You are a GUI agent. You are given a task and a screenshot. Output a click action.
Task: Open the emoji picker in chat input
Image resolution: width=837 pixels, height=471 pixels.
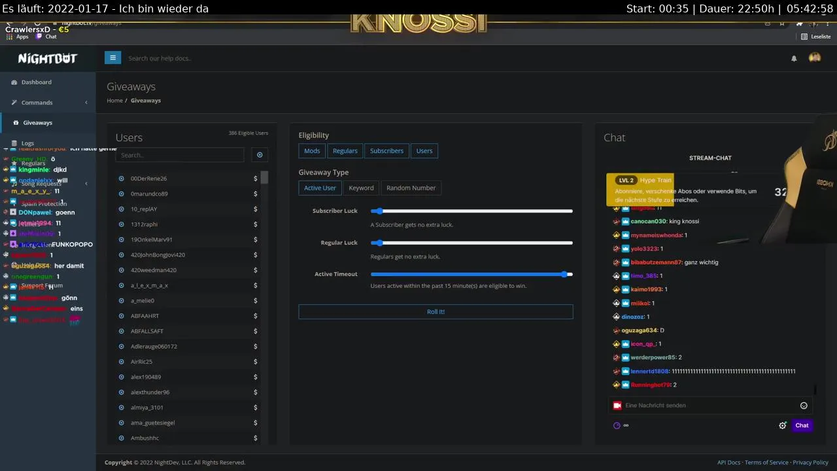[x=804, y=406]
